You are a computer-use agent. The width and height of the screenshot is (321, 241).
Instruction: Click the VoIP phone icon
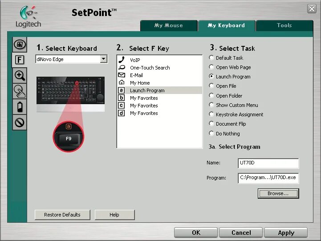[x=122, y=60]
